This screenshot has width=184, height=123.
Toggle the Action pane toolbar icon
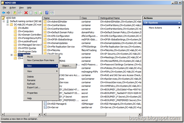[52, 13]
